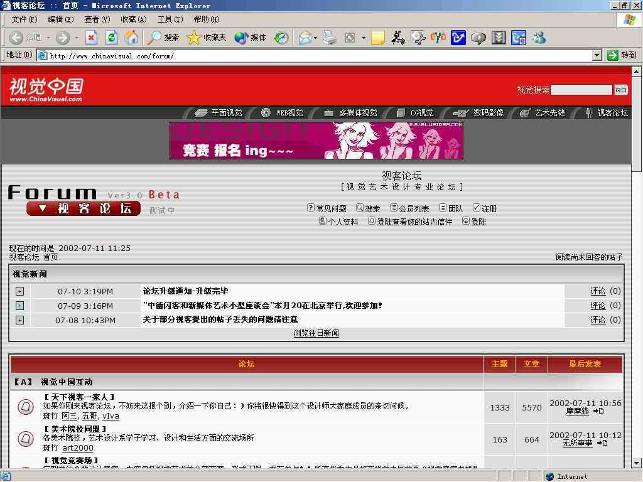Viewport: 643px width, 482px height.
Task: Click the 浏览往日新闻 link
Action: [316, 333]
